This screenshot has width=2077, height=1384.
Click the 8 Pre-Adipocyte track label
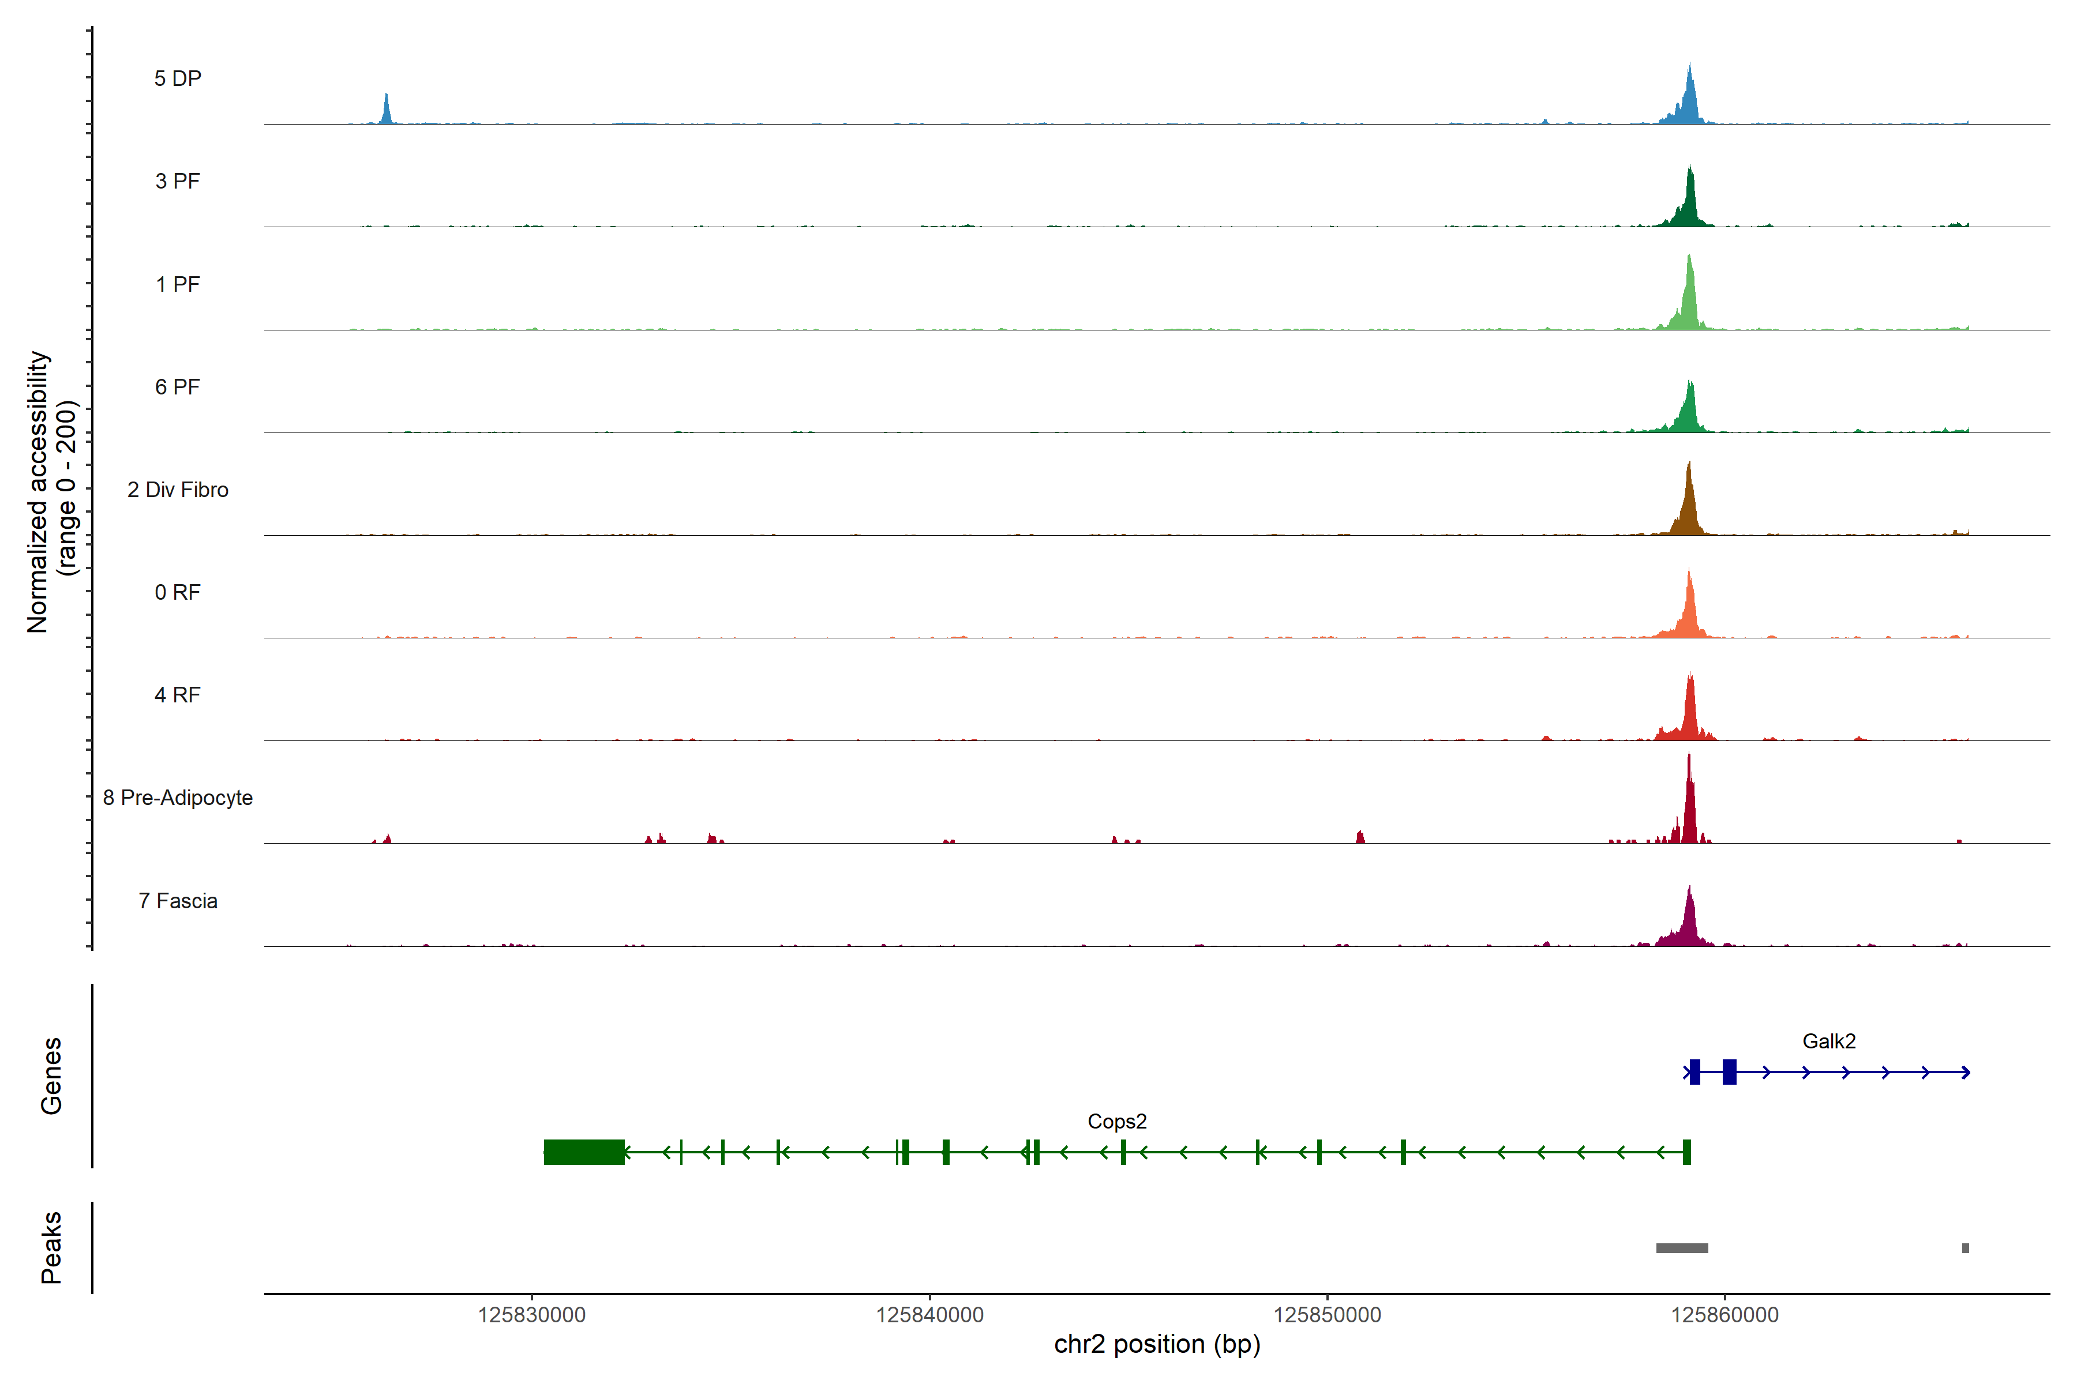pyautogui.click(x=178, y=797)
